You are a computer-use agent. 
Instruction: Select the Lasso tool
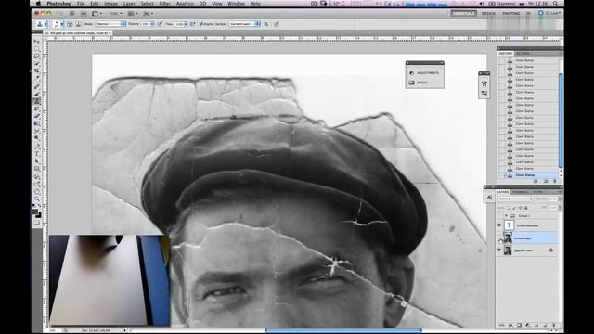(x=37, y=56)
